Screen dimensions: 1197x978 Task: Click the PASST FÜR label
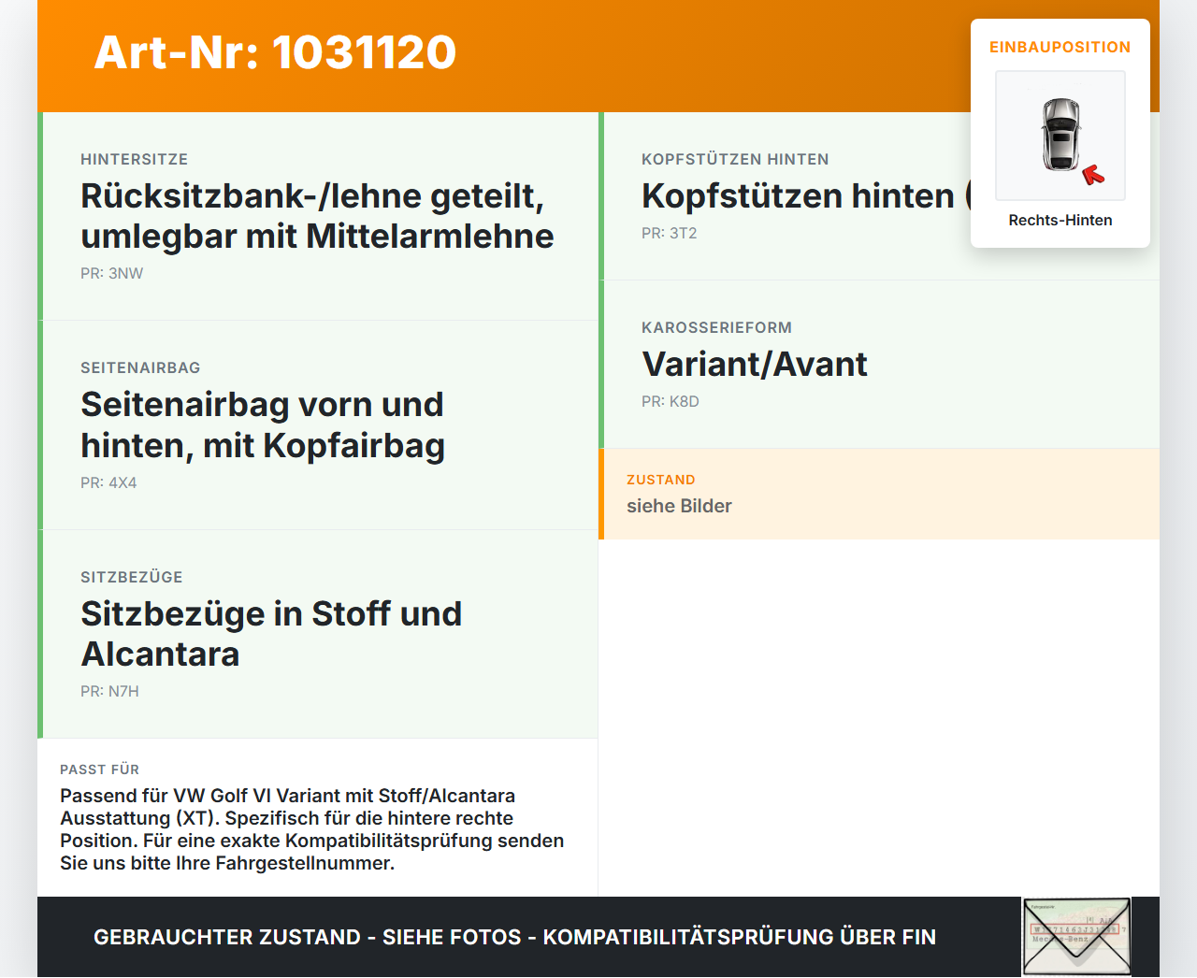[x=99, y=769]
